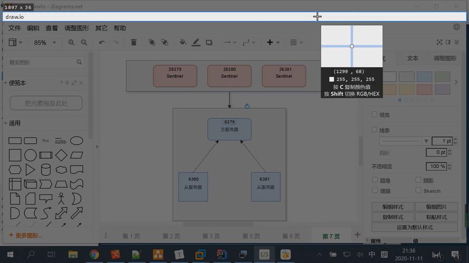Enable the 填充 fill checkbox
469x263 pixels.
[x=374, y=114]
